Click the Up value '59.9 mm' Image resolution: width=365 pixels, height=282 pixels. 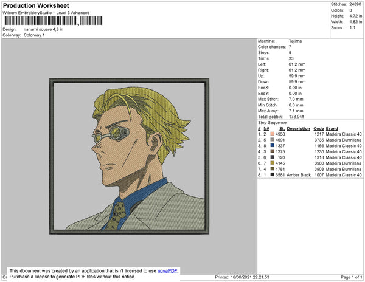(x=297, y=76)
